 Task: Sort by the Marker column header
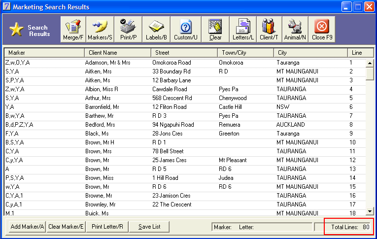pyautogui.click(x=44, y=53)
